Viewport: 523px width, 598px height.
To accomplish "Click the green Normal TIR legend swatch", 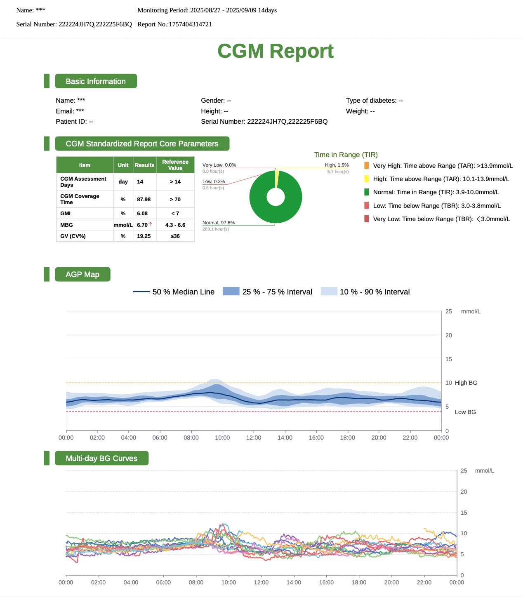I will [366, 192].
